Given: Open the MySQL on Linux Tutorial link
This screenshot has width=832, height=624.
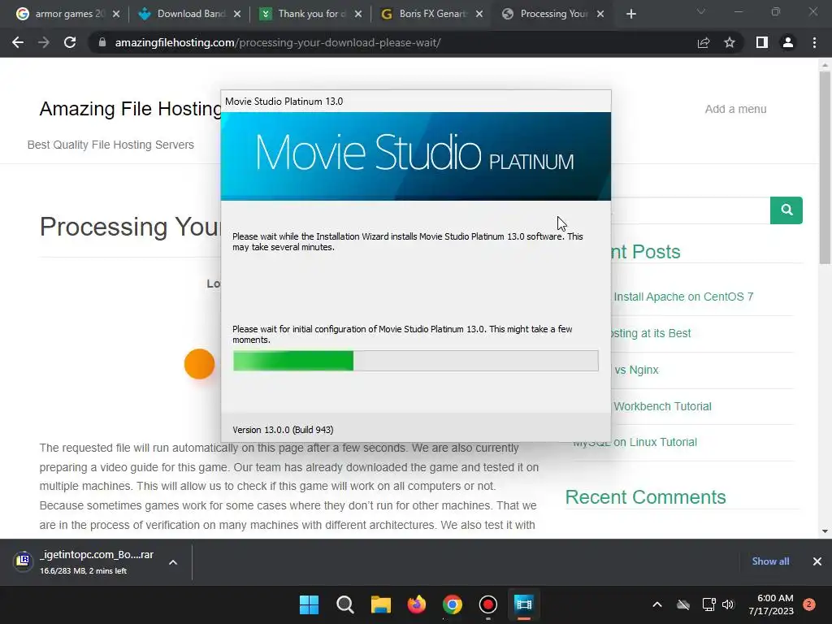Looking at the screenshot, I should (x=635, y=442).
